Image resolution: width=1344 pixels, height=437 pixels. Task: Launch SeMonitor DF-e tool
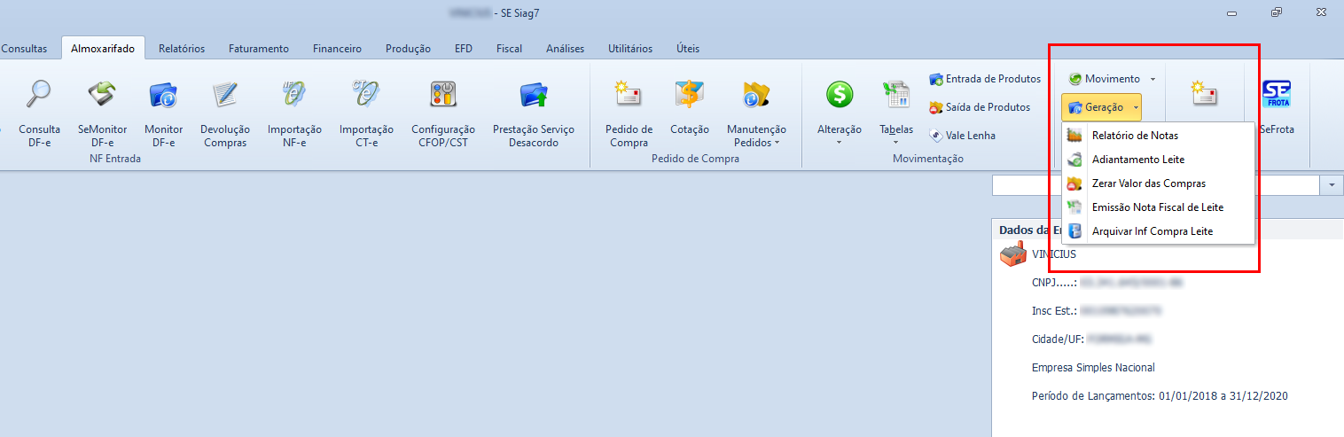point(102,93)
